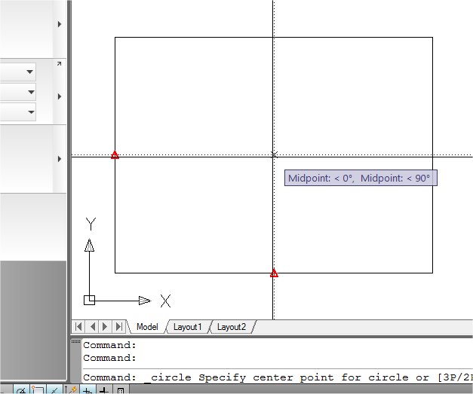Image resolution: width=473 pixels, height=394 pixels.
Task: Jump to last layout tab arrow
Action: tap(118, 326)
